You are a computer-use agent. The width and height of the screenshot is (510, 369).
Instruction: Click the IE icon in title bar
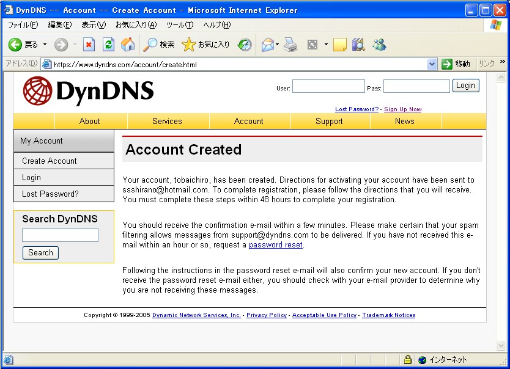tap(8, 10)
